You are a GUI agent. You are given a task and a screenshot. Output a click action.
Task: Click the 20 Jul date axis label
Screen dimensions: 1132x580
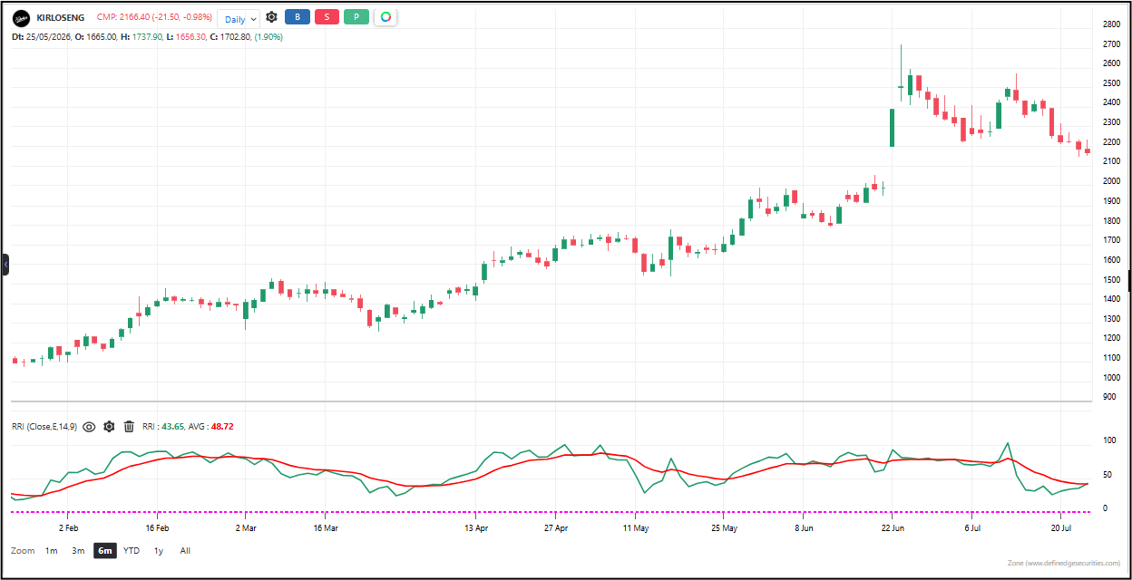pos(1061,527)
